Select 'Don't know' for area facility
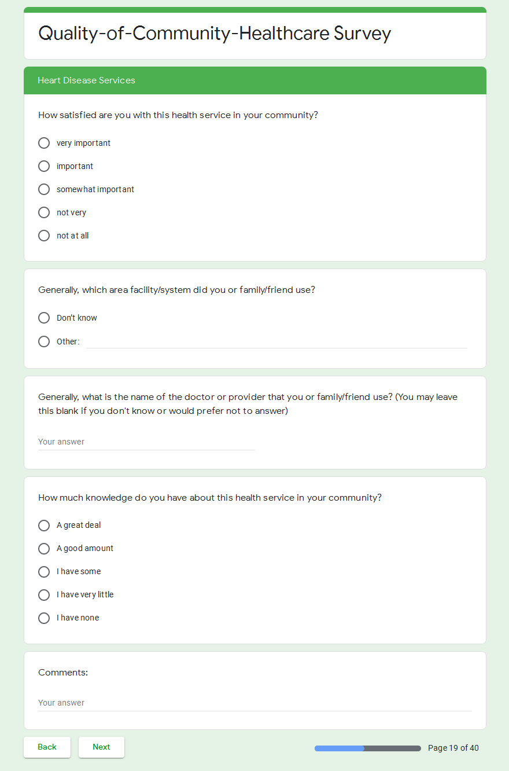The width and height of the screenshot is (509, 771). (x=44, y=318)
